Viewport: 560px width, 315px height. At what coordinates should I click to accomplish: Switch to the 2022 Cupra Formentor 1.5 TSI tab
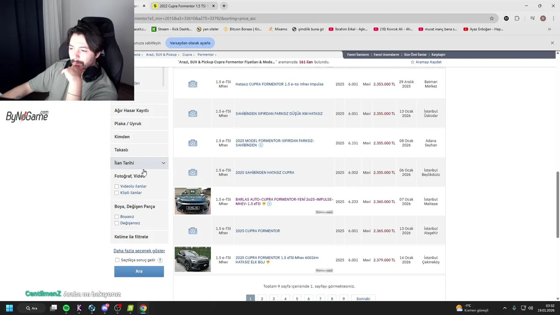pos(184,6)
